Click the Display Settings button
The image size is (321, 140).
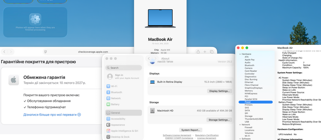219,91
